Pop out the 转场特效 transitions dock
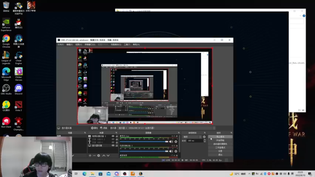Image resolution: width=315 pixels, height=177 pixels. [x=205, y=133]
